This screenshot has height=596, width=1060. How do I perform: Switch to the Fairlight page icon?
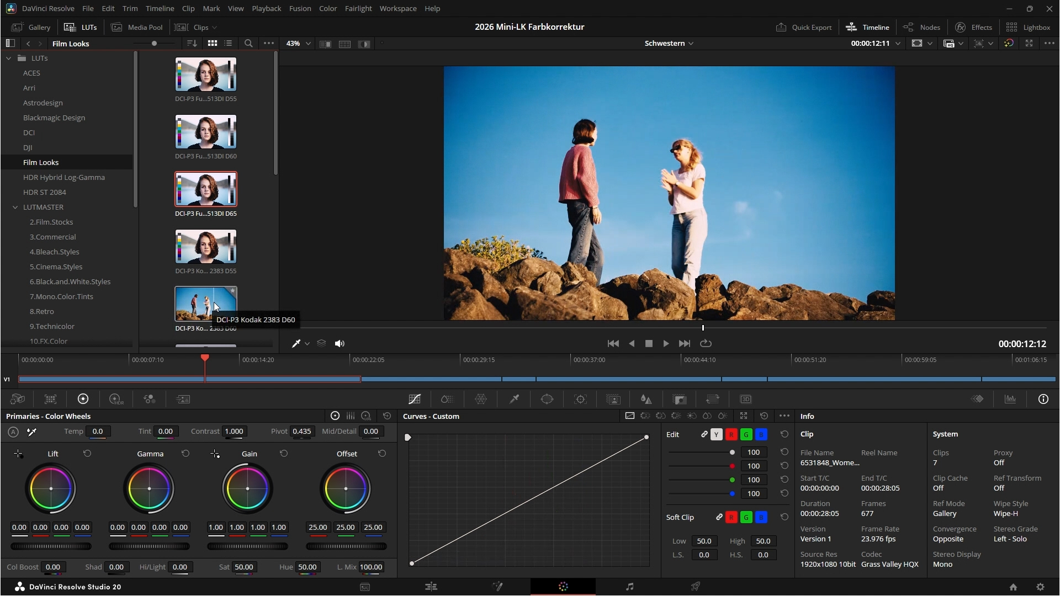(629, 587)
